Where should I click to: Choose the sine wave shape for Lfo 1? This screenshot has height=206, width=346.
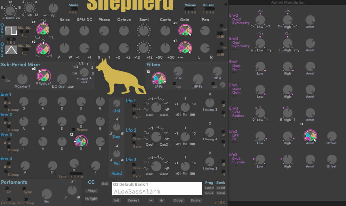tap(146, 109)
